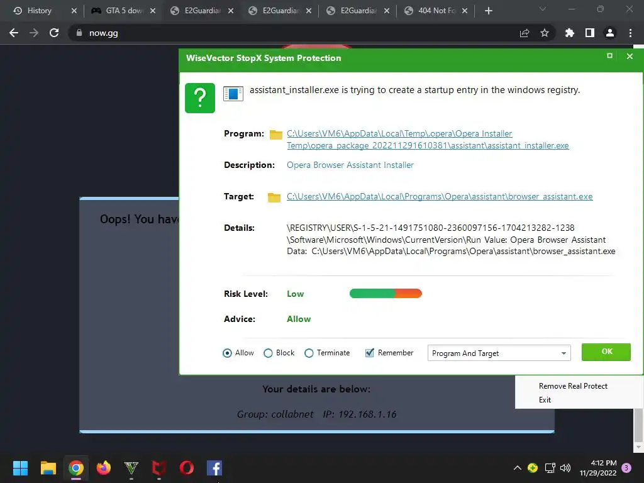Image resolution: width=644 pixels, height=483 pixels.
Task: Open the Chrome profile avatar
Action: (610, 33)
